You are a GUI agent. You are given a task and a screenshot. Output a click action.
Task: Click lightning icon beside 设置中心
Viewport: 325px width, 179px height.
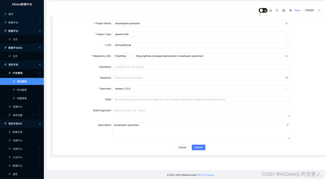[10, 107]
